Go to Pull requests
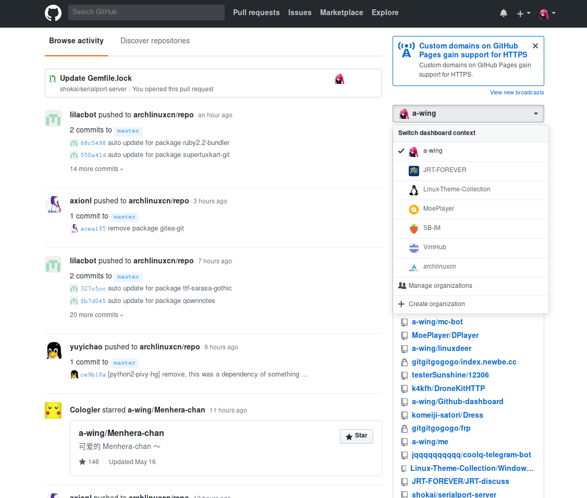 (x=256, y=13)
